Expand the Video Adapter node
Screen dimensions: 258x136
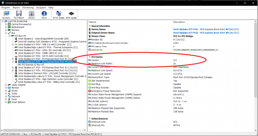[x=6, y=85]
